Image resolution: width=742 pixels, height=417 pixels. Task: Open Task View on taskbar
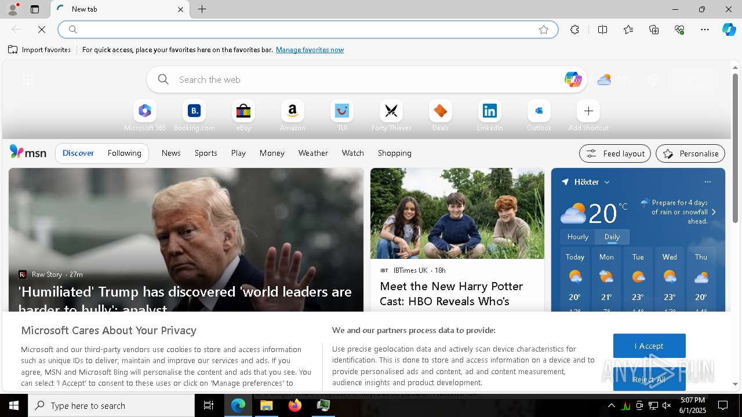(209, 405)
